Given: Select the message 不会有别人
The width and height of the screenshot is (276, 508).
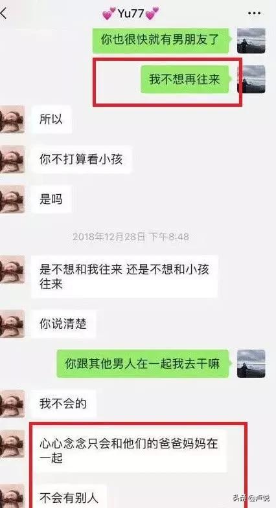Looking at the screenshot, I should point(69,496).
